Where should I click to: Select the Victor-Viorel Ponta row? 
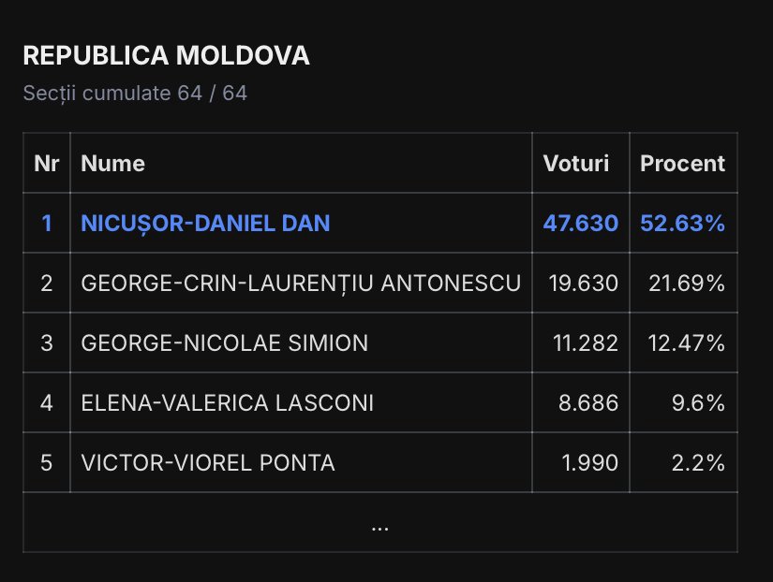coord(208,463)
